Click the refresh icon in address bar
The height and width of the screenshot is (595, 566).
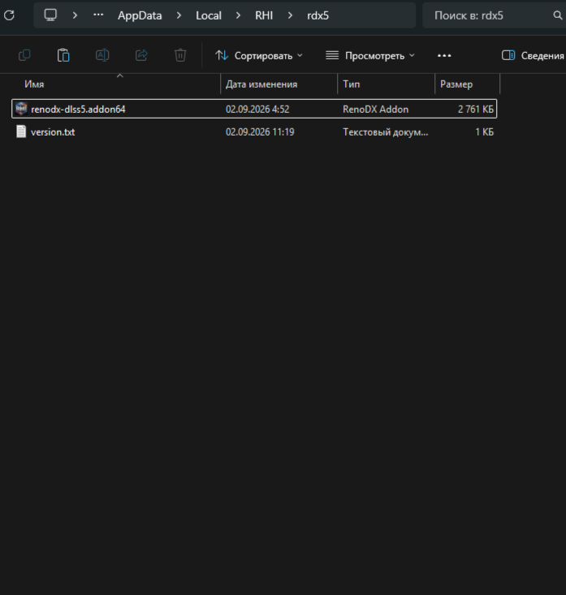point(9,15)
